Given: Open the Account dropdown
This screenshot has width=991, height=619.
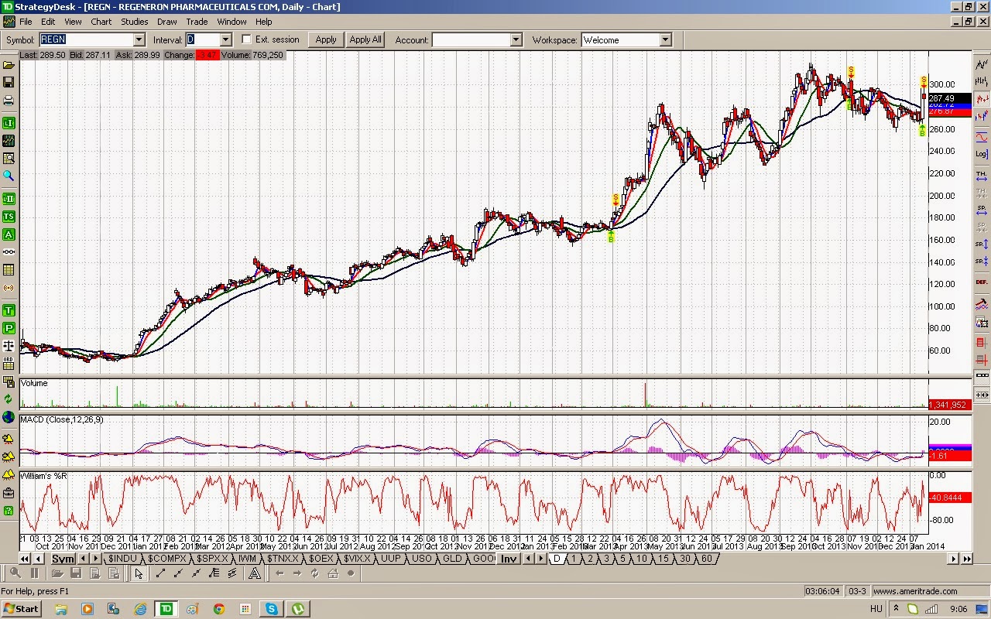Looking at the screenshot, I should click(x=516, y=39).
